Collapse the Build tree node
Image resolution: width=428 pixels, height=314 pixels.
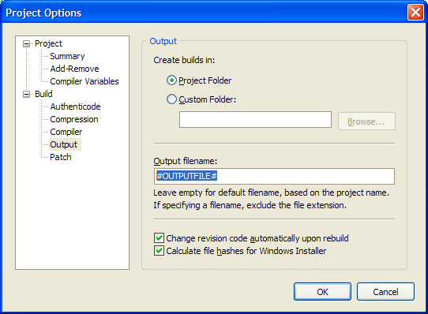point(26,94)
